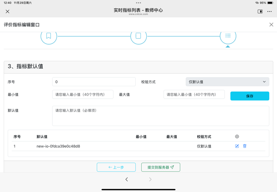The width and height of the screenshot is (277, 192).
Task: Click the gear icon in the table header
Action: (237, 137)
